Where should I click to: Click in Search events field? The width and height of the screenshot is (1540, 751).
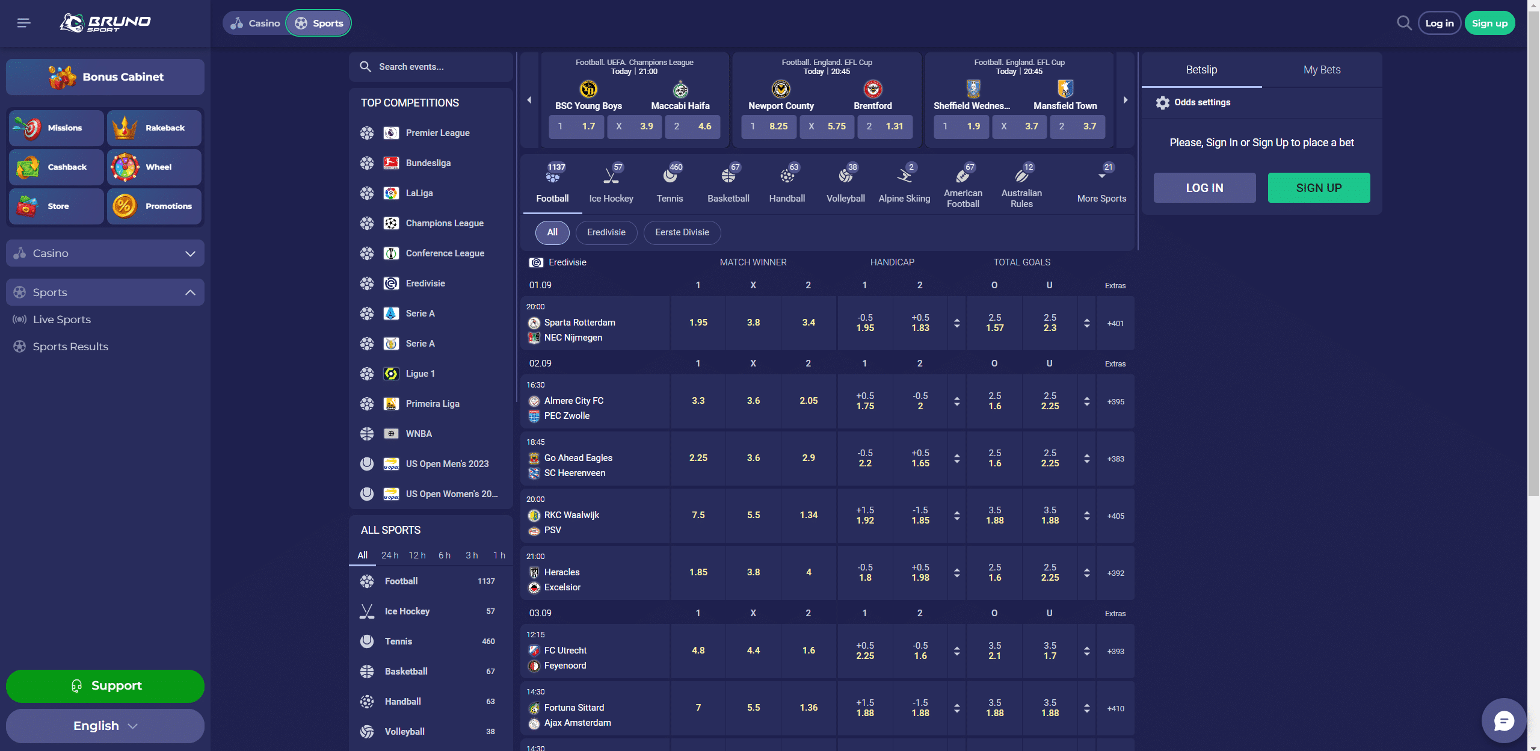pyautogui.click(x=431, y=67)
